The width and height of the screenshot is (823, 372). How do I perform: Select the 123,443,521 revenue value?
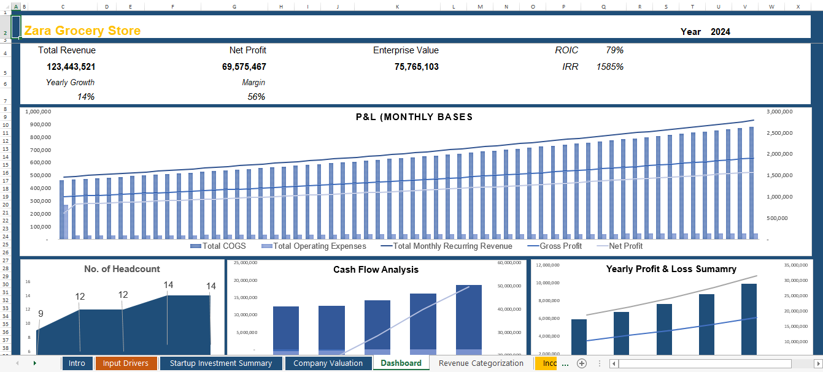click(71, 67)
